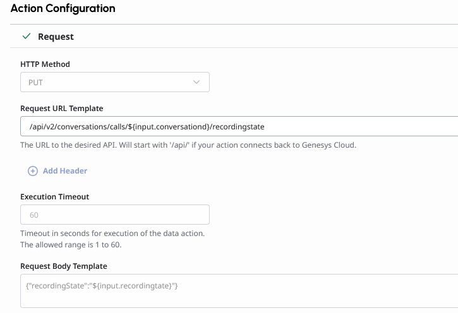Click the green checkmark beside Request
This screenshot has width=458, height=313.
(27, 37)
